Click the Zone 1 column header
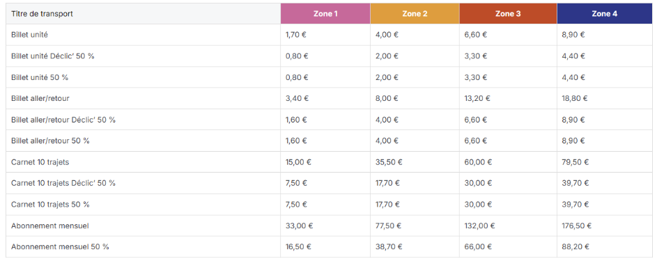Image resolution: width=657 pixels, height=261 pixels. pyautogui.click(x=325, y=14)
